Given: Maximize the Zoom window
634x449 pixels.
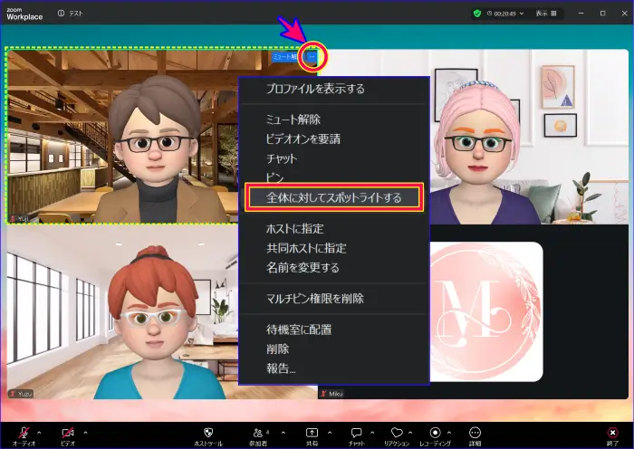Looking at the screenshot, I should pyautogui.click(x=603, y=14).
